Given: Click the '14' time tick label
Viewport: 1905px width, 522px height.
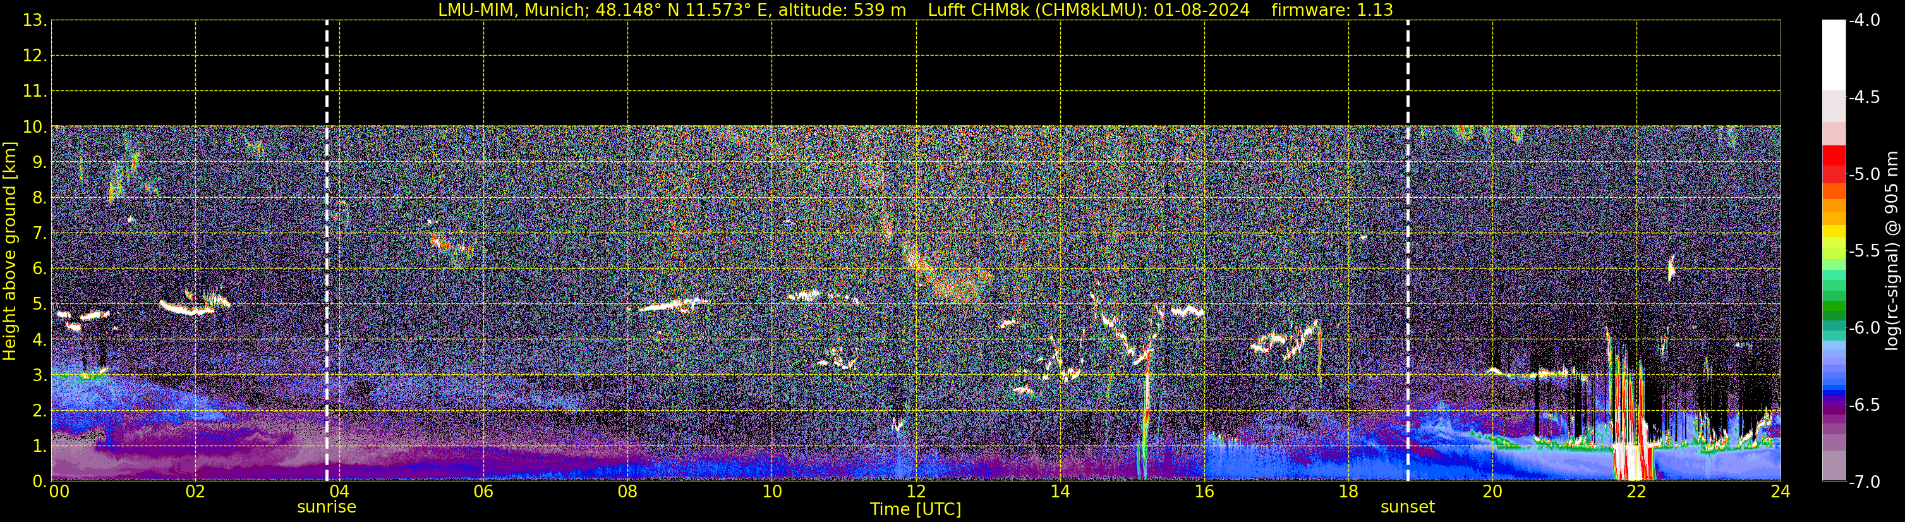Looking at the screenshot, I should tap(1060, 492).
